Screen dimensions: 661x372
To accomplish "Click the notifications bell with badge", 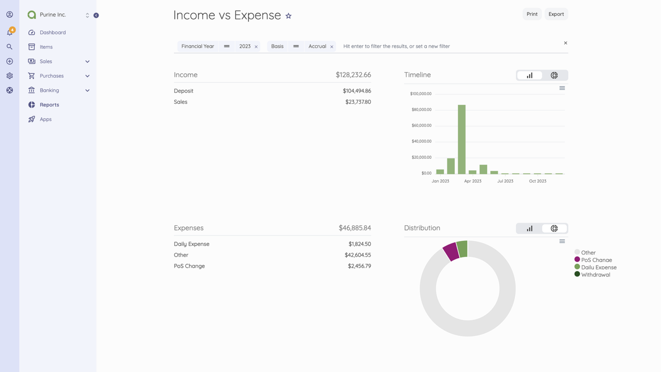I will click(9, 32).
